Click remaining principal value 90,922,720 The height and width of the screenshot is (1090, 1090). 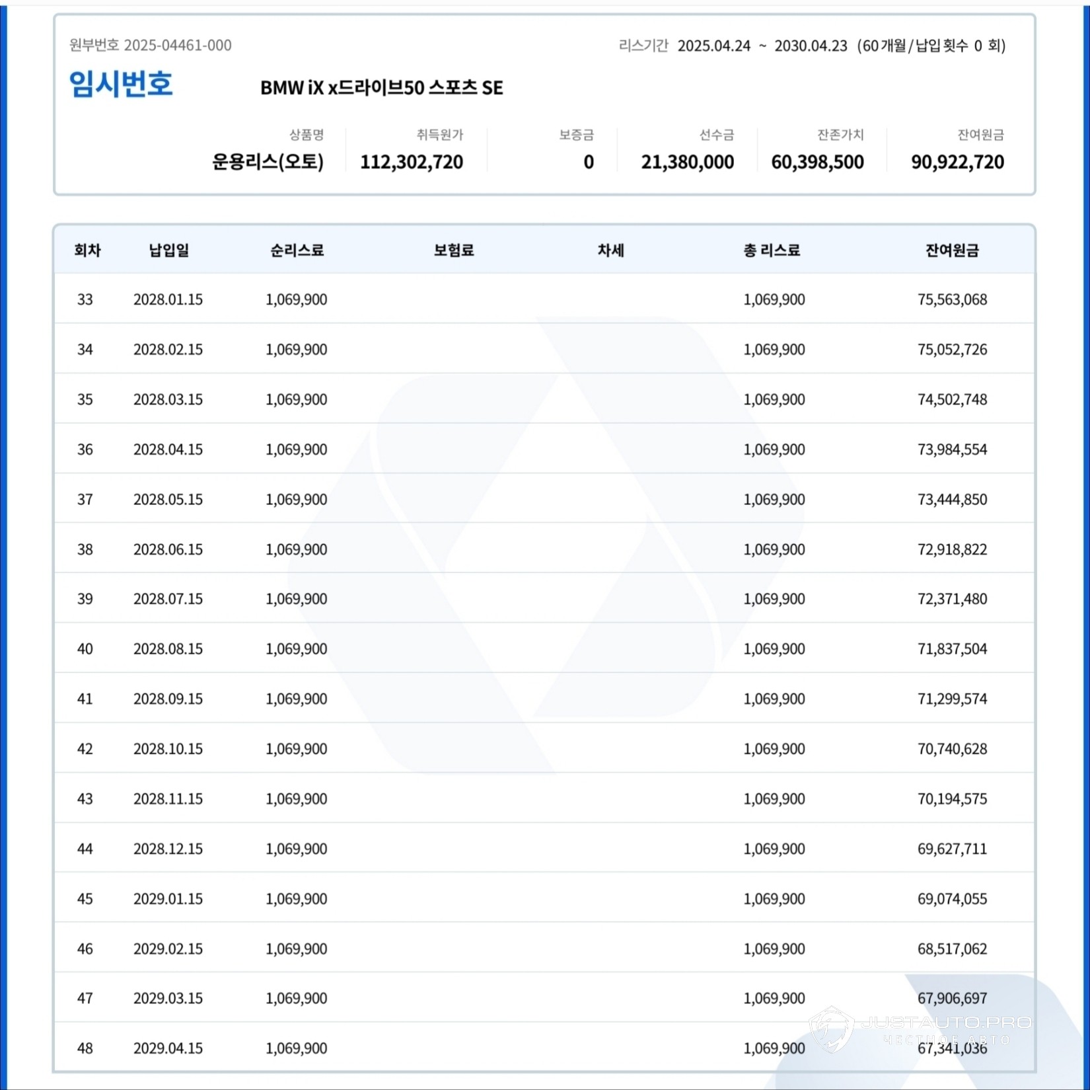pyautogui.click(x=958, y=162)
